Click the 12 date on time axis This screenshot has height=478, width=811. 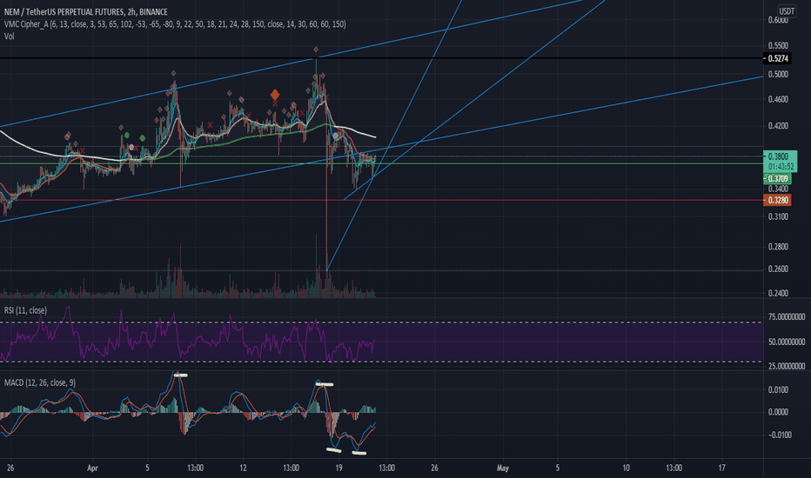243,468
